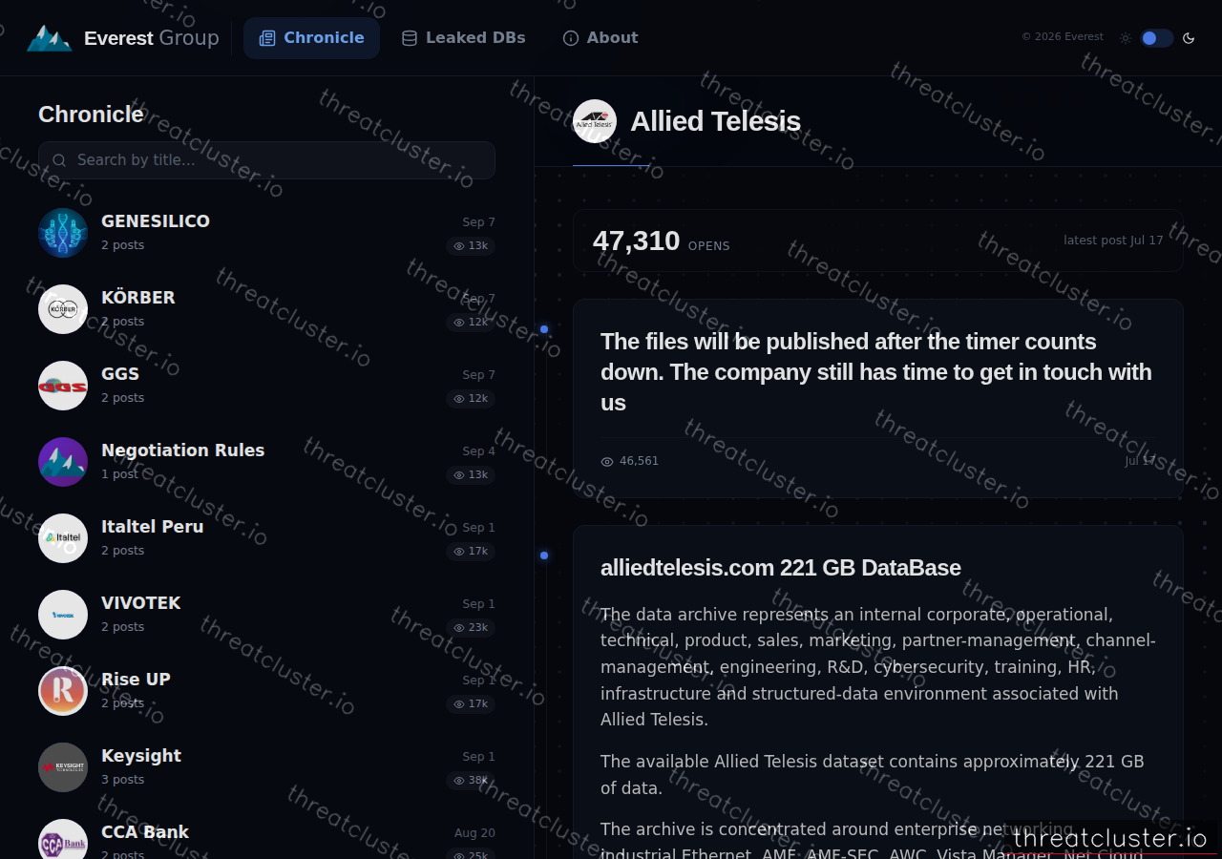Click the Everest Group mountain logo
Image resolution: width=1222 pixels, height=859 pixels.
50,38
